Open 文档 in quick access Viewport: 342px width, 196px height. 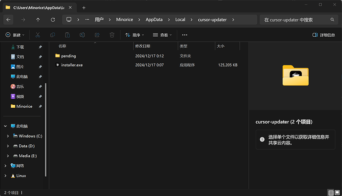pos(20,57)
